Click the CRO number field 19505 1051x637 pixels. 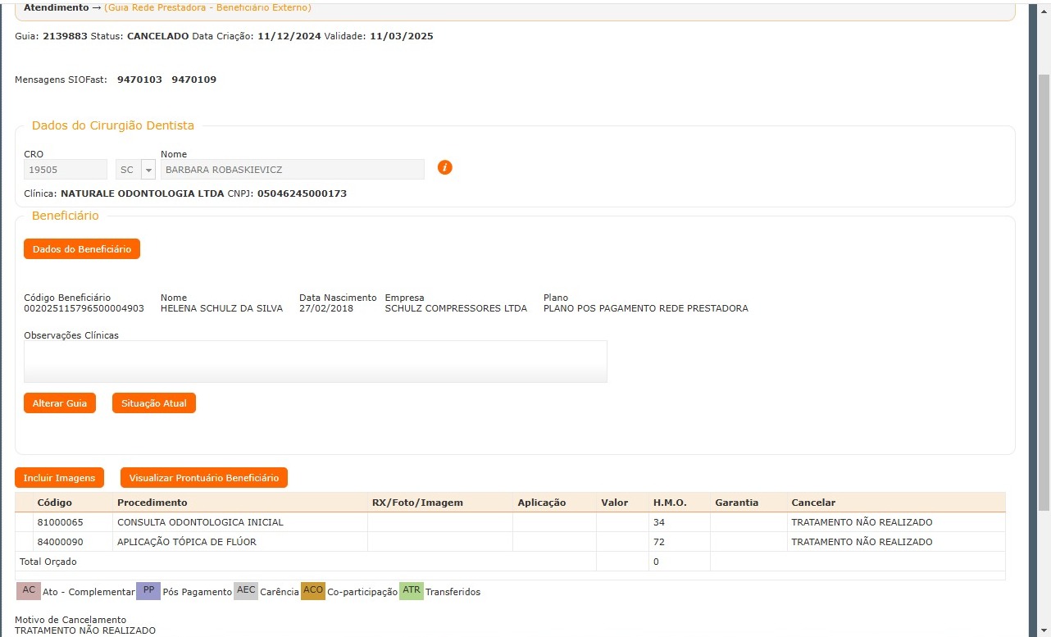point(65,170)
